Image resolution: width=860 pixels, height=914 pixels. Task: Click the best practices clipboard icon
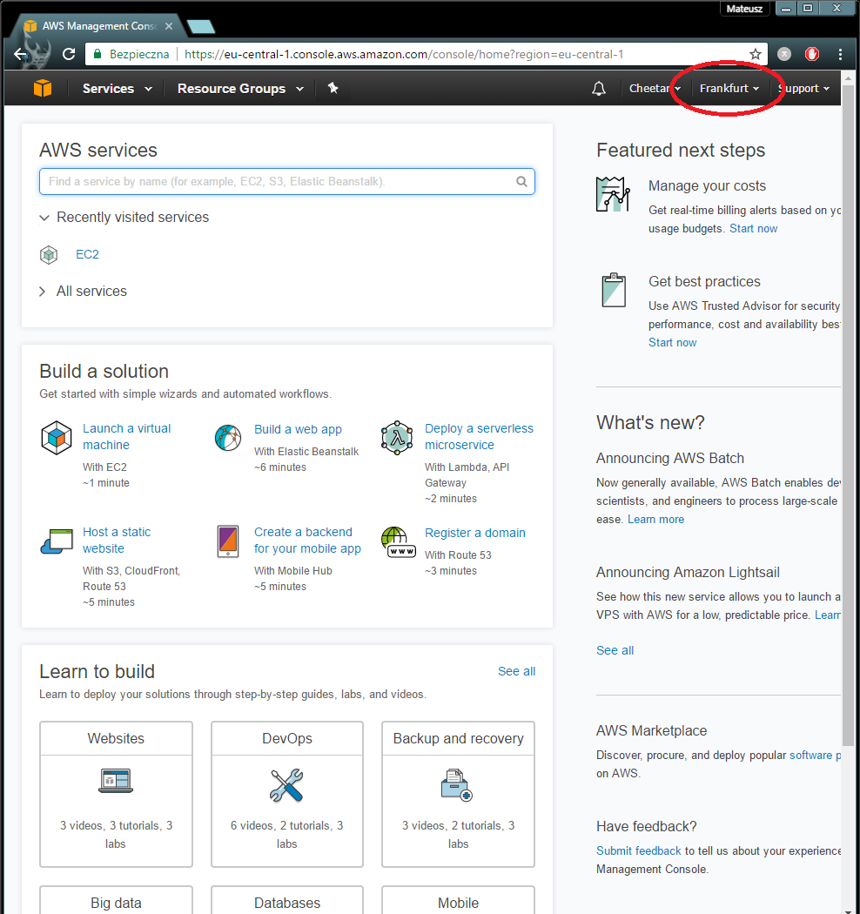[614, 290]
